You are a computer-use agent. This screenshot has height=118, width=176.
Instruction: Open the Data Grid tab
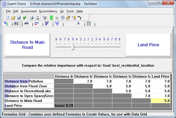click(x=89, y=23)
